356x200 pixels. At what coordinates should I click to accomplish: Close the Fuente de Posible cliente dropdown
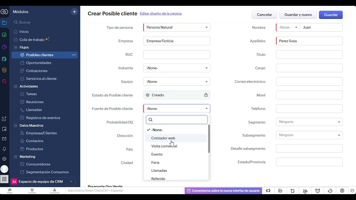pyautogui.click(x=177, y=109)
